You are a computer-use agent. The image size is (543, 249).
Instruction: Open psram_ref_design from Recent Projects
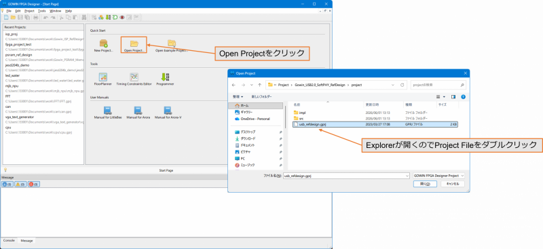(x=19, y=55)
